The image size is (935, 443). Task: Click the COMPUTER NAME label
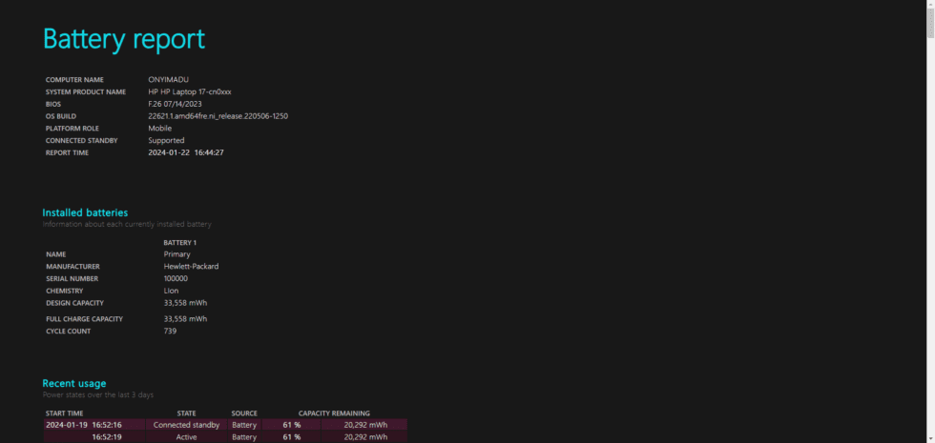tap(74, 80)
